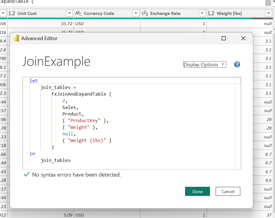Image resolution: width=275 pixels, height=218 pixels.
Task: Click the Power BI logo in dialog title
Action: 16,38
